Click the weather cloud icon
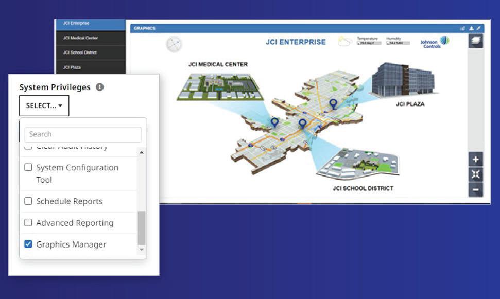 [345, 42]
